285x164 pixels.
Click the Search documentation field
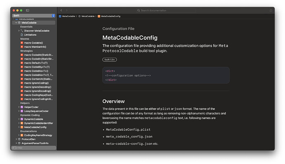click(x=166, y=11)
